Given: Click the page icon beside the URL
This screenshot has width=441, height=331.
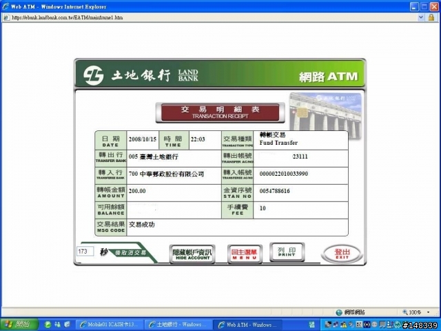Looking at the screenshot, I should (7, 17).
